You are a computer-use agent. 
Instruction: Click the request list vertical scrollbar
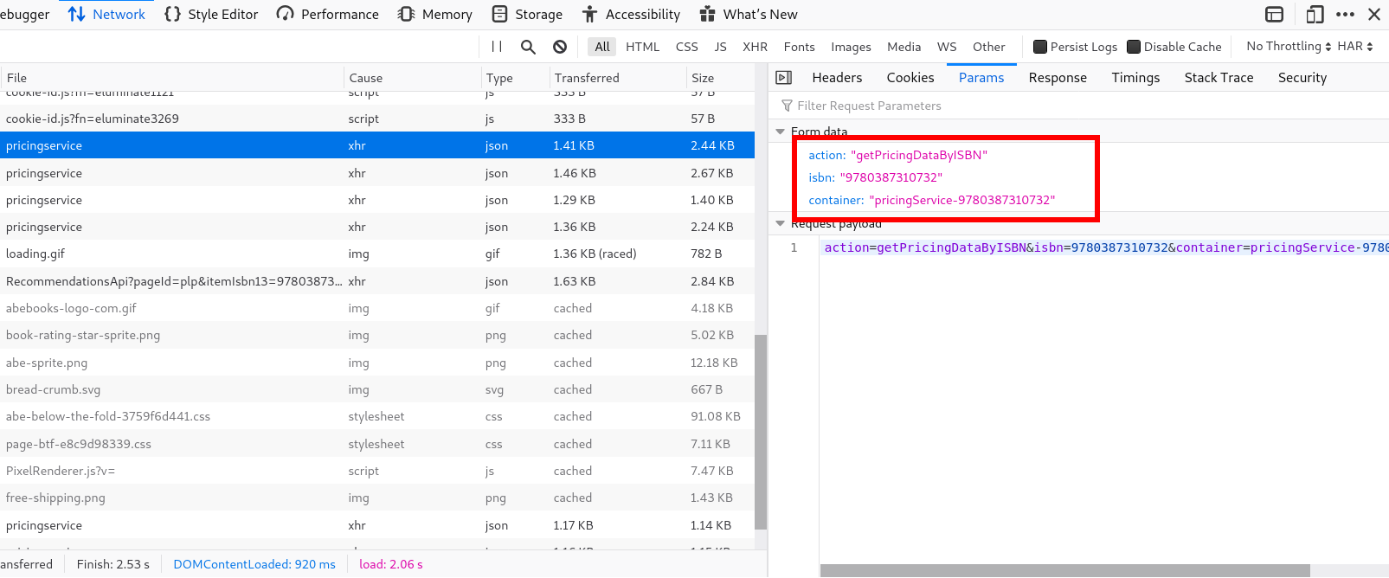[x=761, y=432]
